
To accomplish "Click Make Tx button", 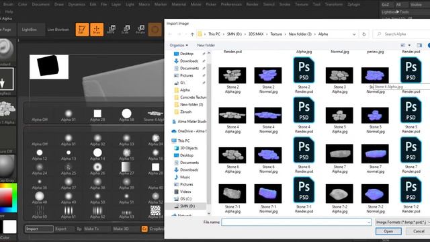I will (x=91, y=229).
